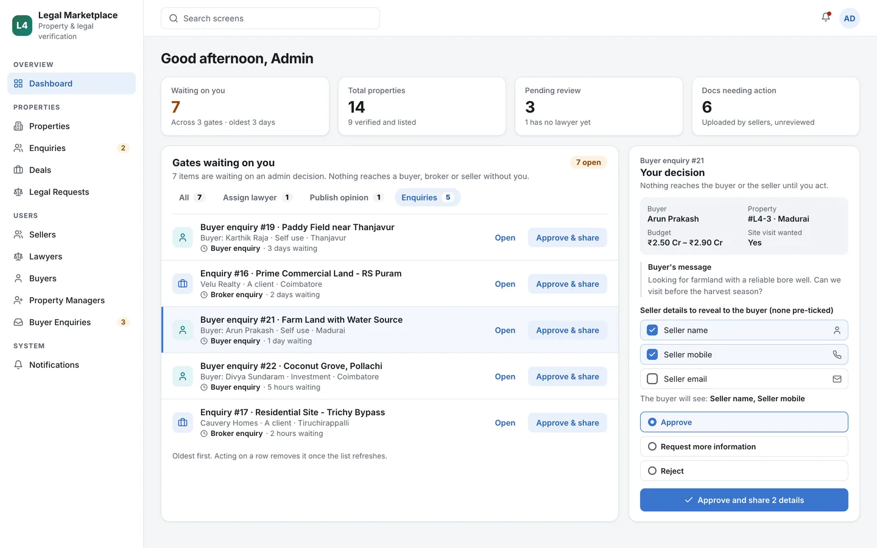Uncheck the Seller mobile checkbox
877x548 pixels.
coord(652,354)
